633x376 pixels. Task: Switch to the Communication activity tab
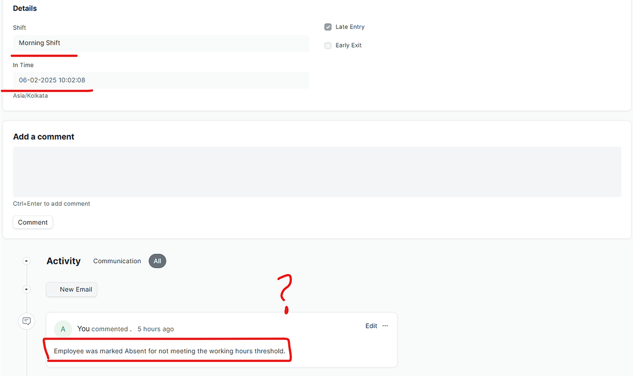pos(117,261)
